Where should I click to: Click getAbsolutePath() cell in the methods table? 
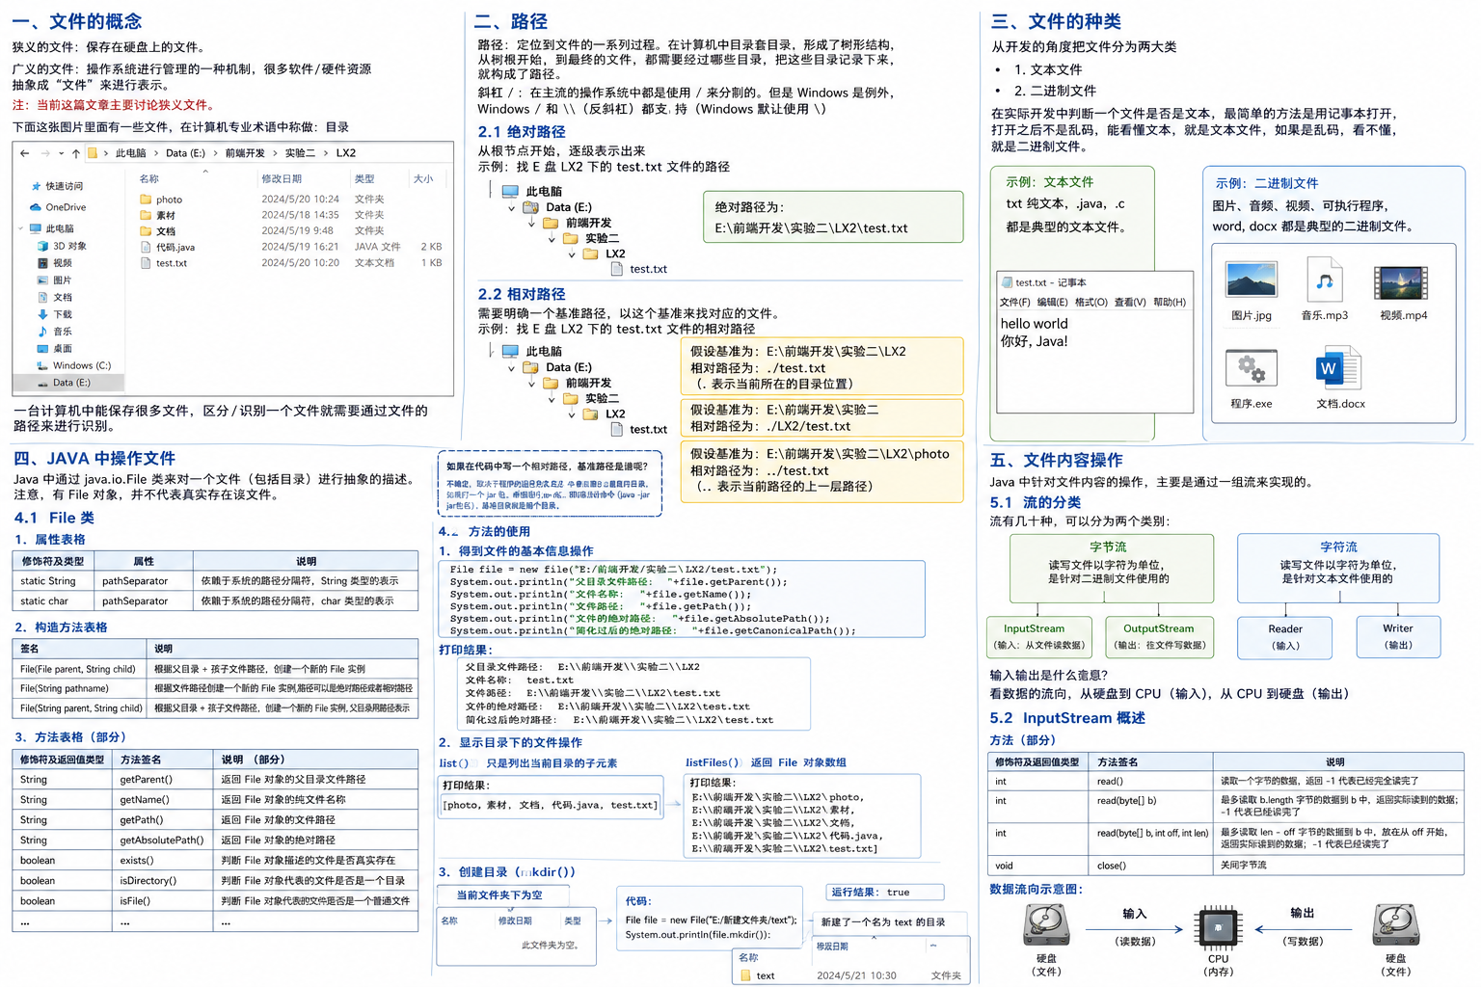point(162,840)
